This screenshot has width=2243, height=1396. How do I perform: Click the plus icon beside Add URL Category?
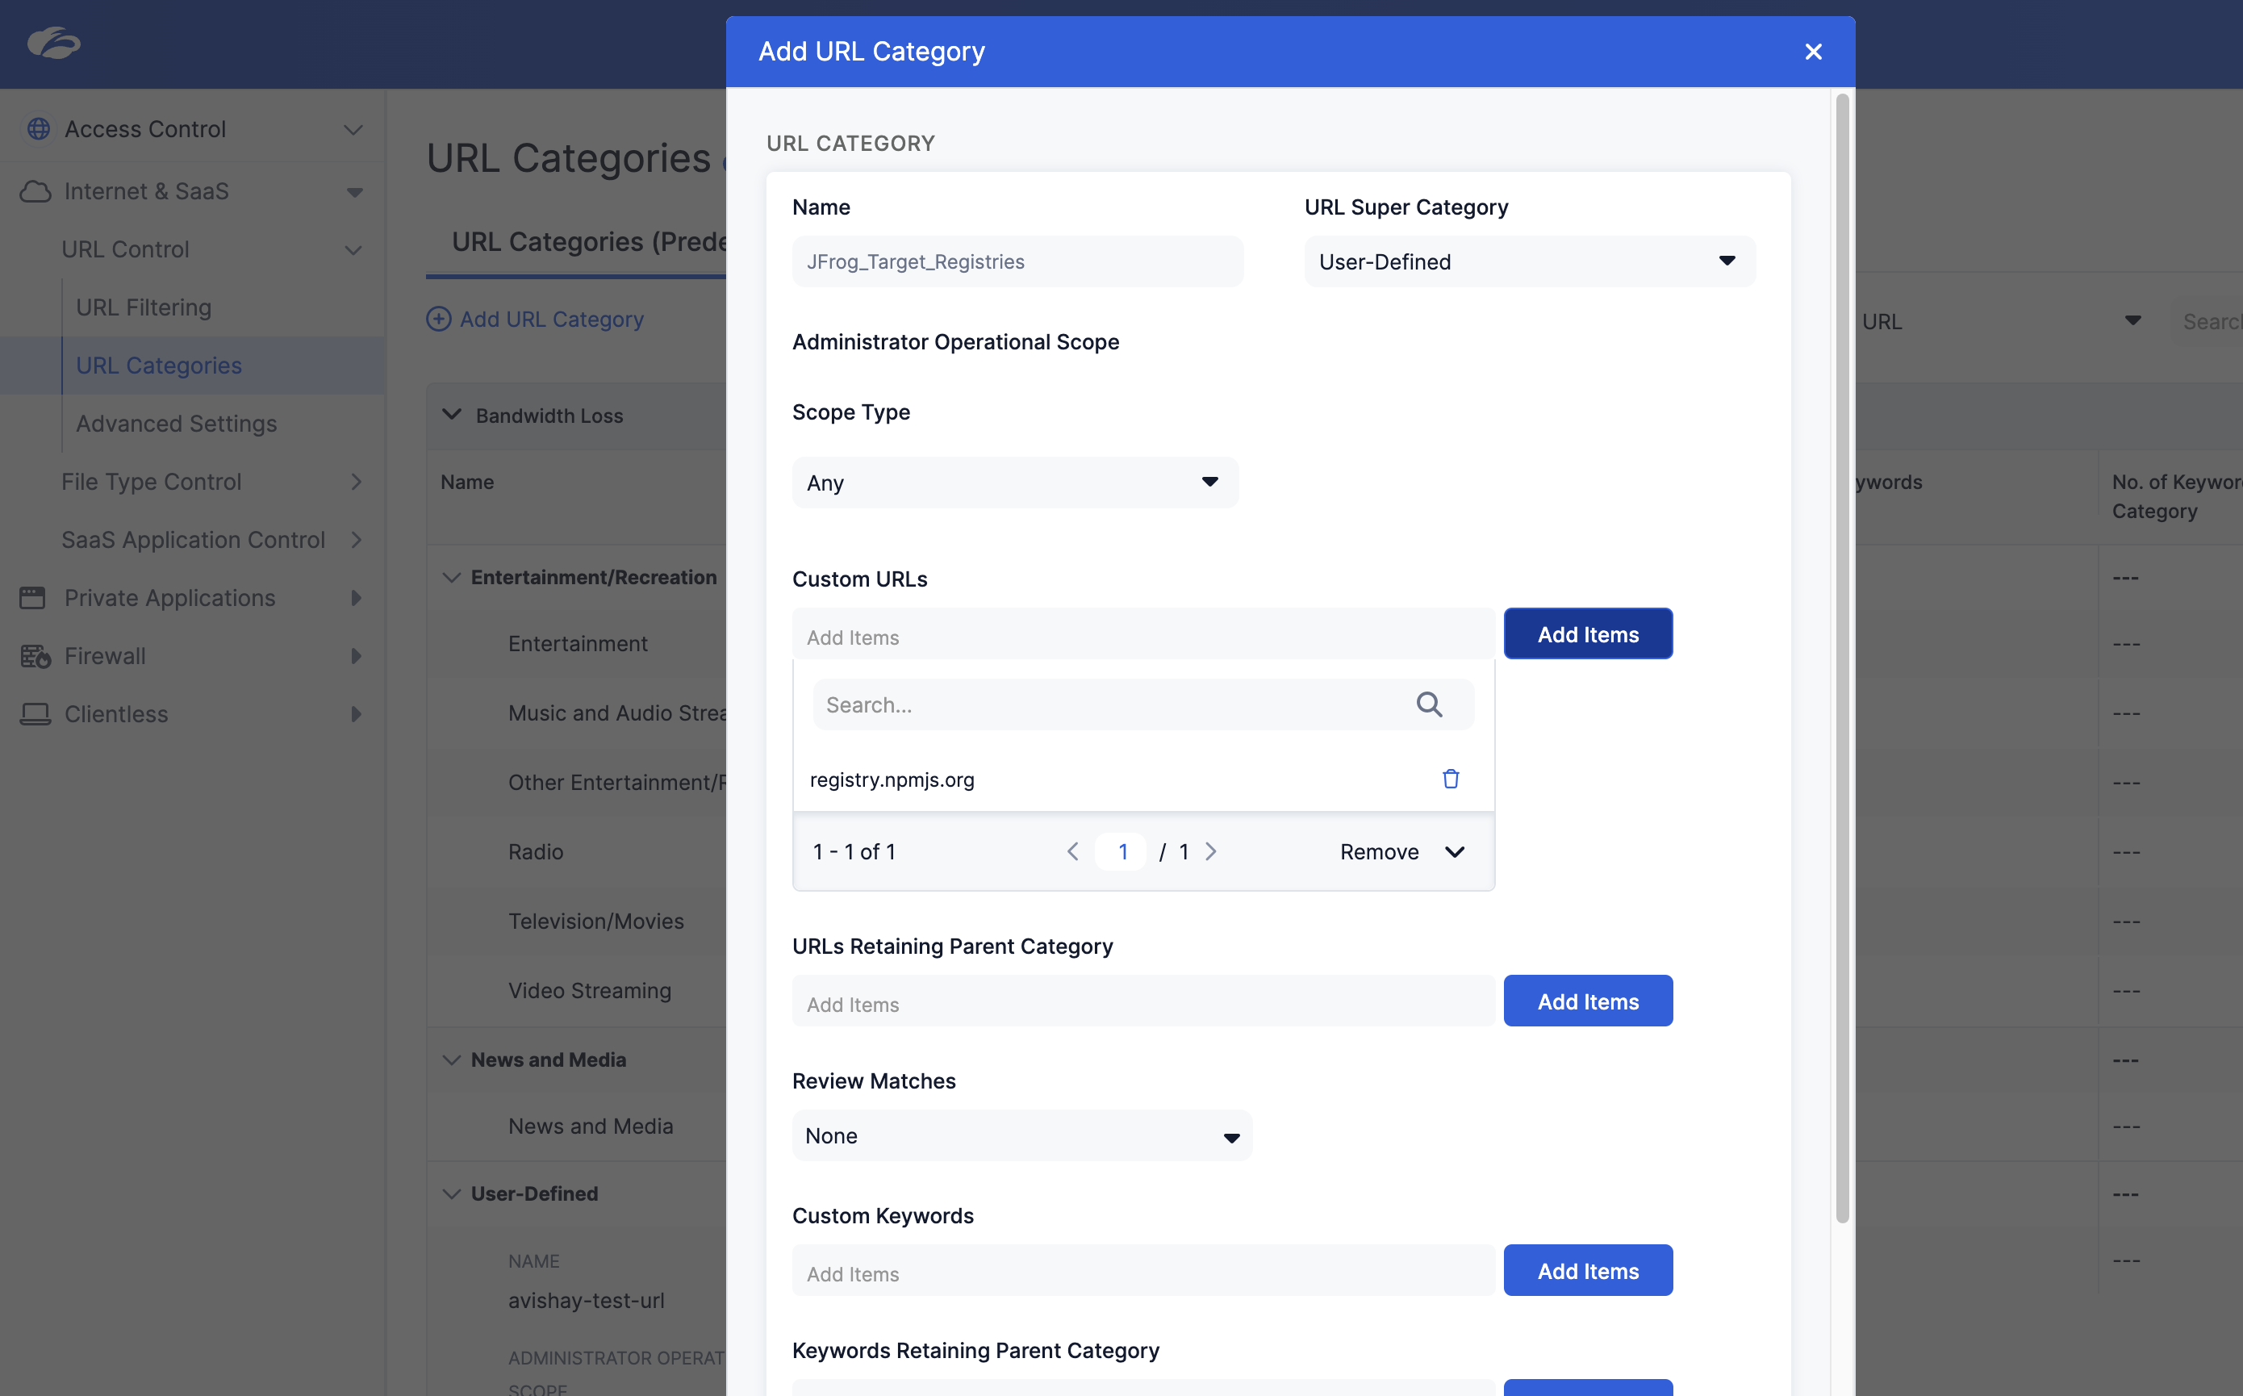[x=438, y=320]
